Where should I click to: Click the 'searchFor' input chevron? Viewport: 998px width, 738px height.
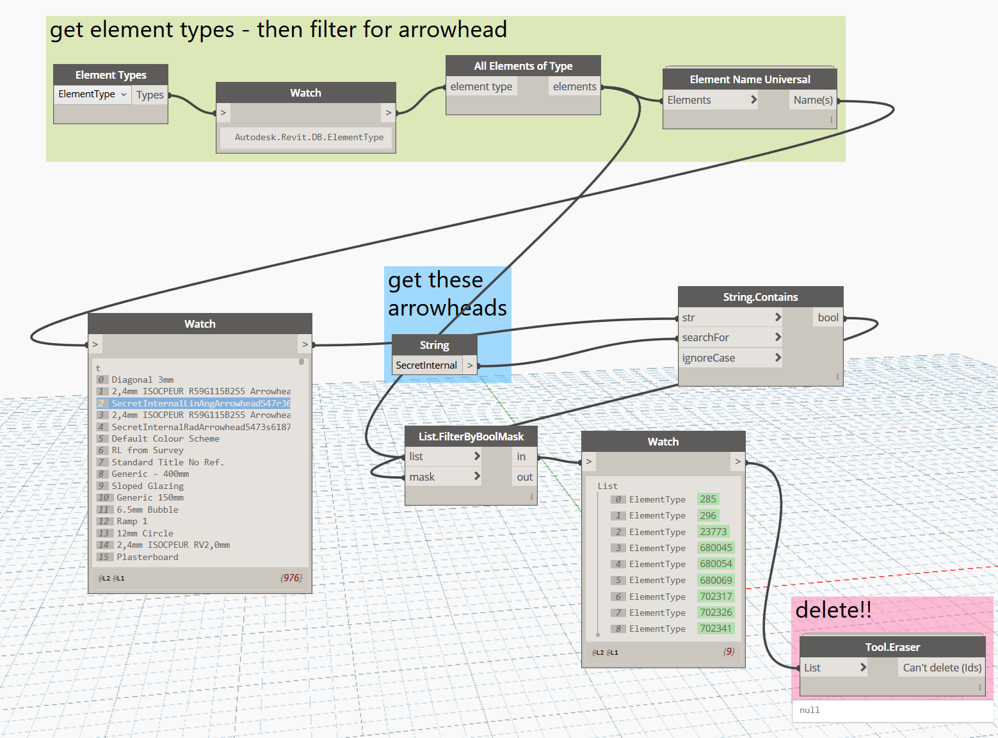[x=778, y=337]
